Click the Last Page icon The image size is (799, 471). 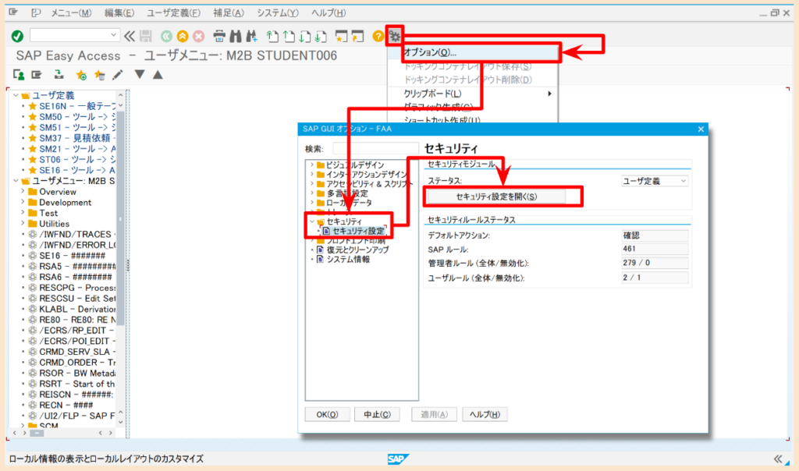(321, 36)
